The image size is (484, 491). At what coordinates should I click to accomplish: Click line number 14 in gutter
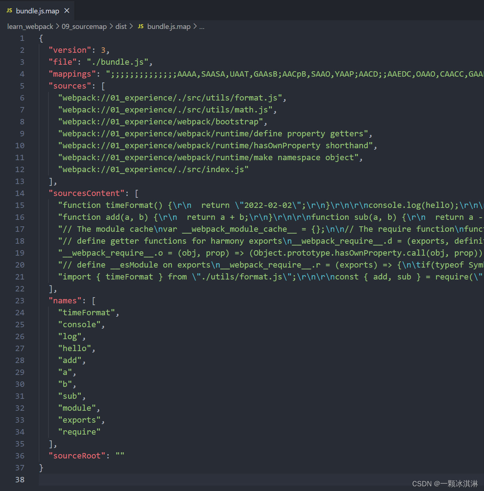(20, 193)
